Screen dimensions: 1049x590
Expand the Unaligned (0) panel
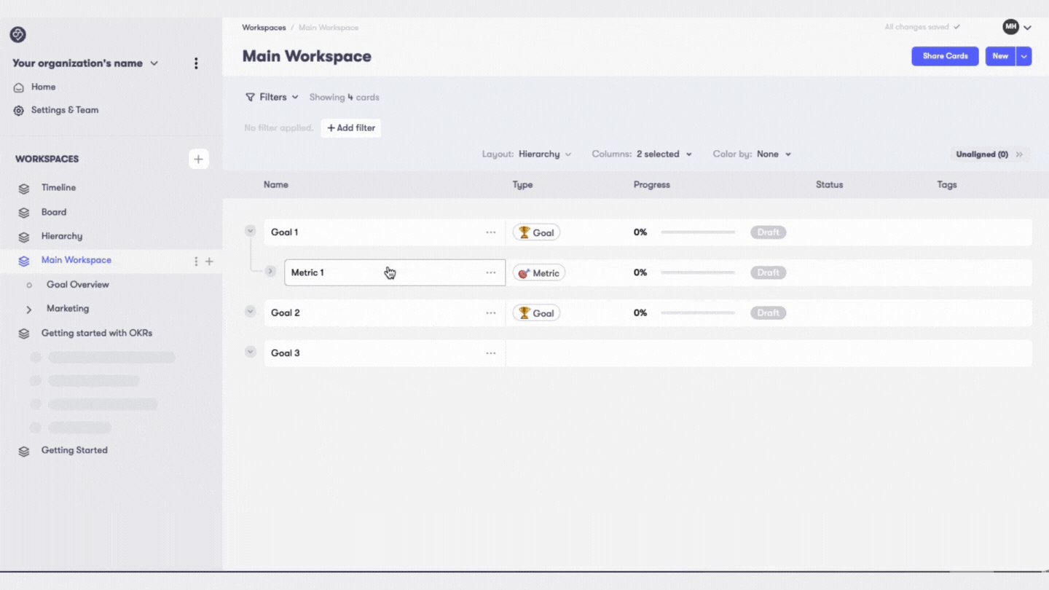click(x=990, y=154)
